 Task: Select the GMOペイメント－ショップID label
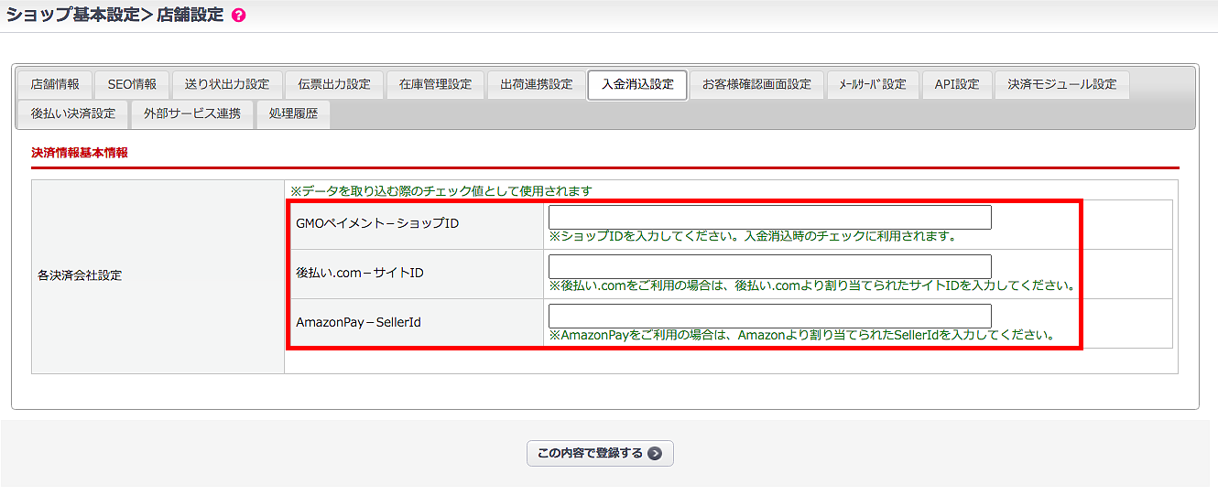(377, 223)
